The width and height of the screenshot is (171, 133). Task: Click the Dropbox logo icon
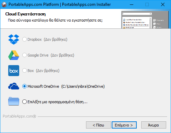click(x=14, y=39)
